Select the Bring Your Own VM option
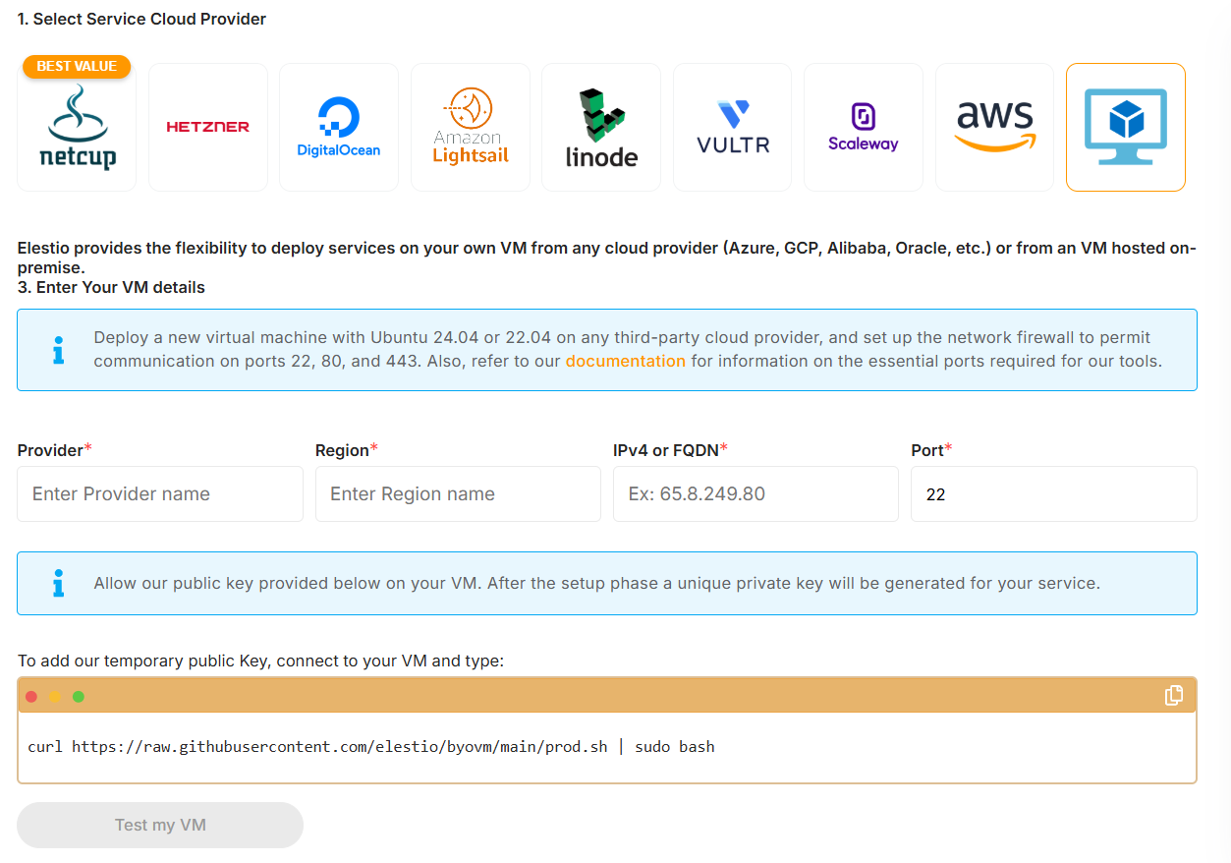Screen dimensions: 1231x863 tap(1125, 126)
